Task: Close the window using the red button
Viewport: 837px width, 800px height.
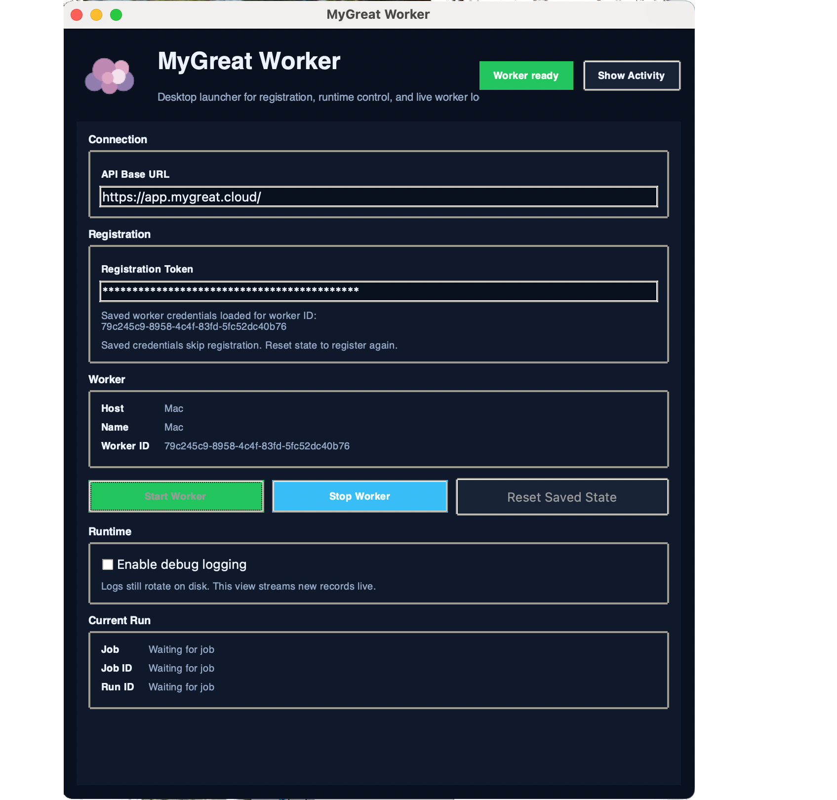Action: point(77,15)
